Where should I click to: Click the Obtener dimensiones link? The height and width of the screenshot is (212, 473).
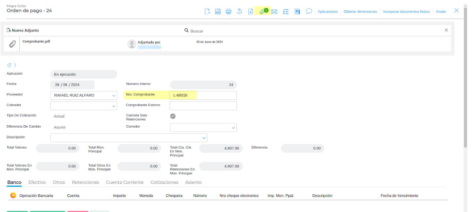360,12
